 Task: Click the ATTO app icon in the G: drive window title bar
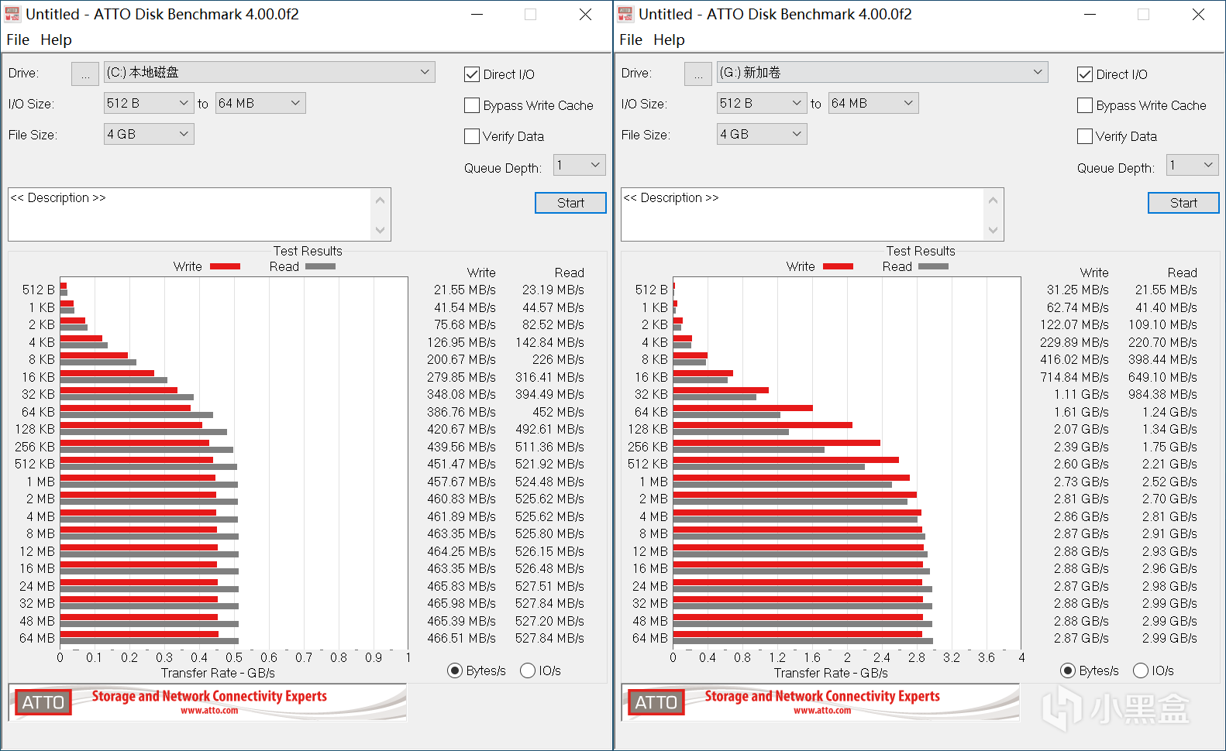pos(625,14)
